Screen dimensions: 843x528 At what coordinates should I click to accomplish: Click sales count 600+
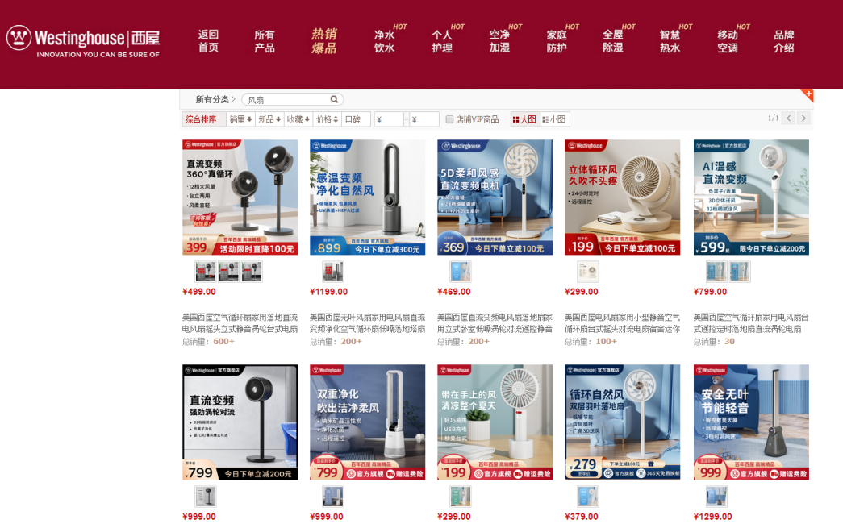click(223, 342)
